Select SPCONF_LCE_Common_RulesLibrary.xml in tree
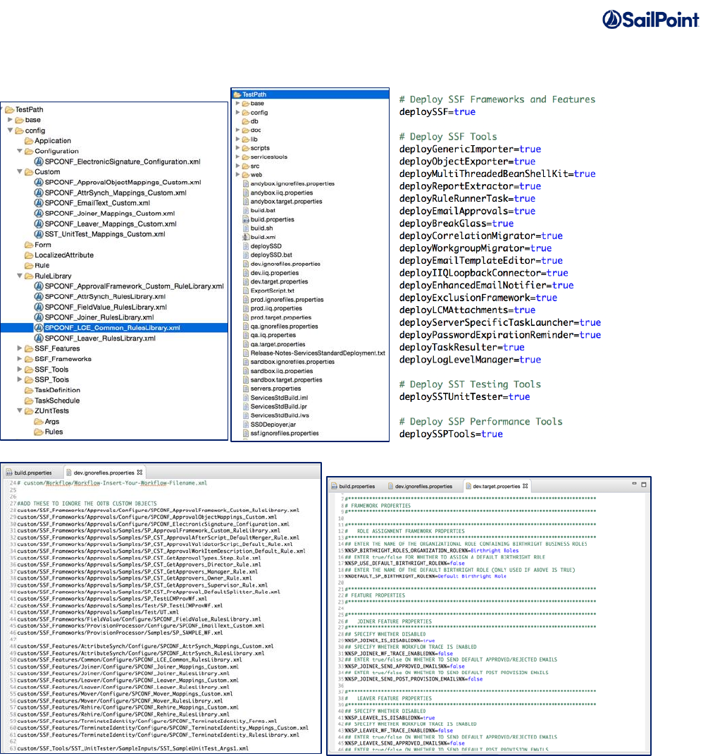 [112, 328]
